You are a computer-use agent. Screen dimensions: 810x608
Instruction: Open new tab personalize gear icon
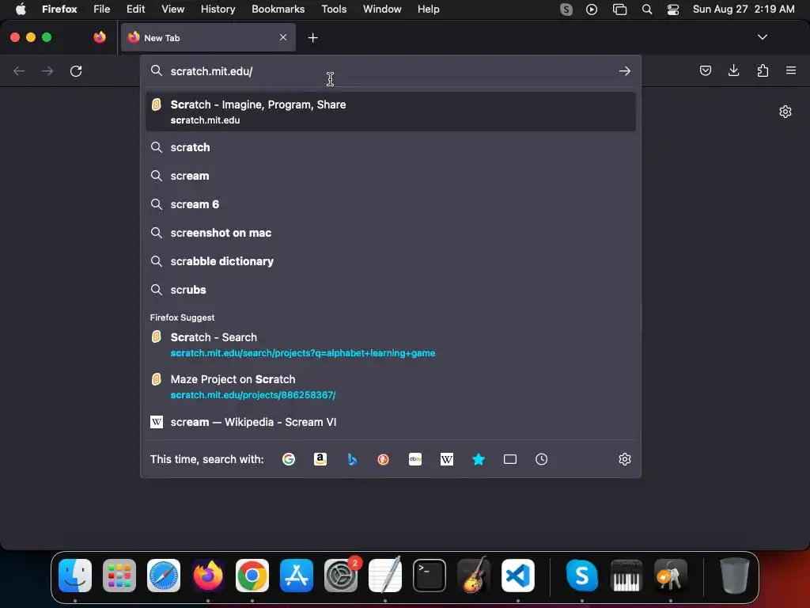coord(785,112)
